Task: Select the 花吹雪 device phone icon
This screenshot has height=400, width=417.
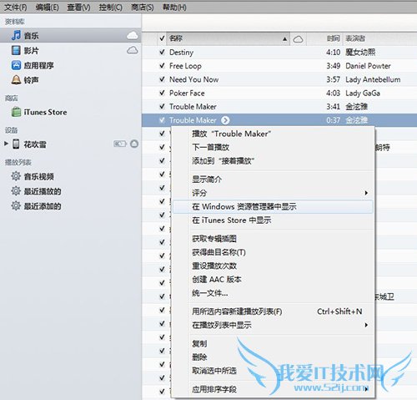Action: tap(16, 144)
